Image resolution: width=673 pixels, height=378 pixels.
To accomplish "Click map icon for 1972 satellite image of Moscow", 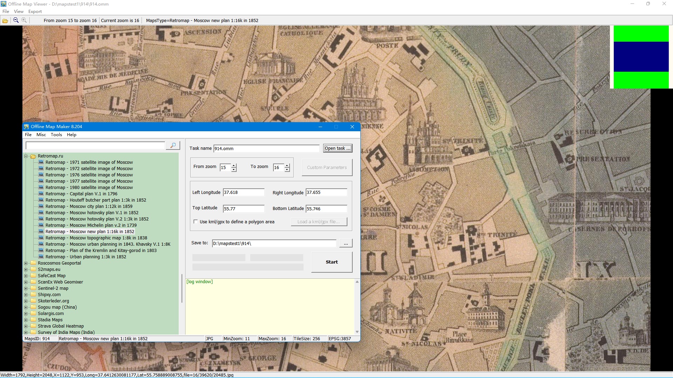I will coord(41,169).
